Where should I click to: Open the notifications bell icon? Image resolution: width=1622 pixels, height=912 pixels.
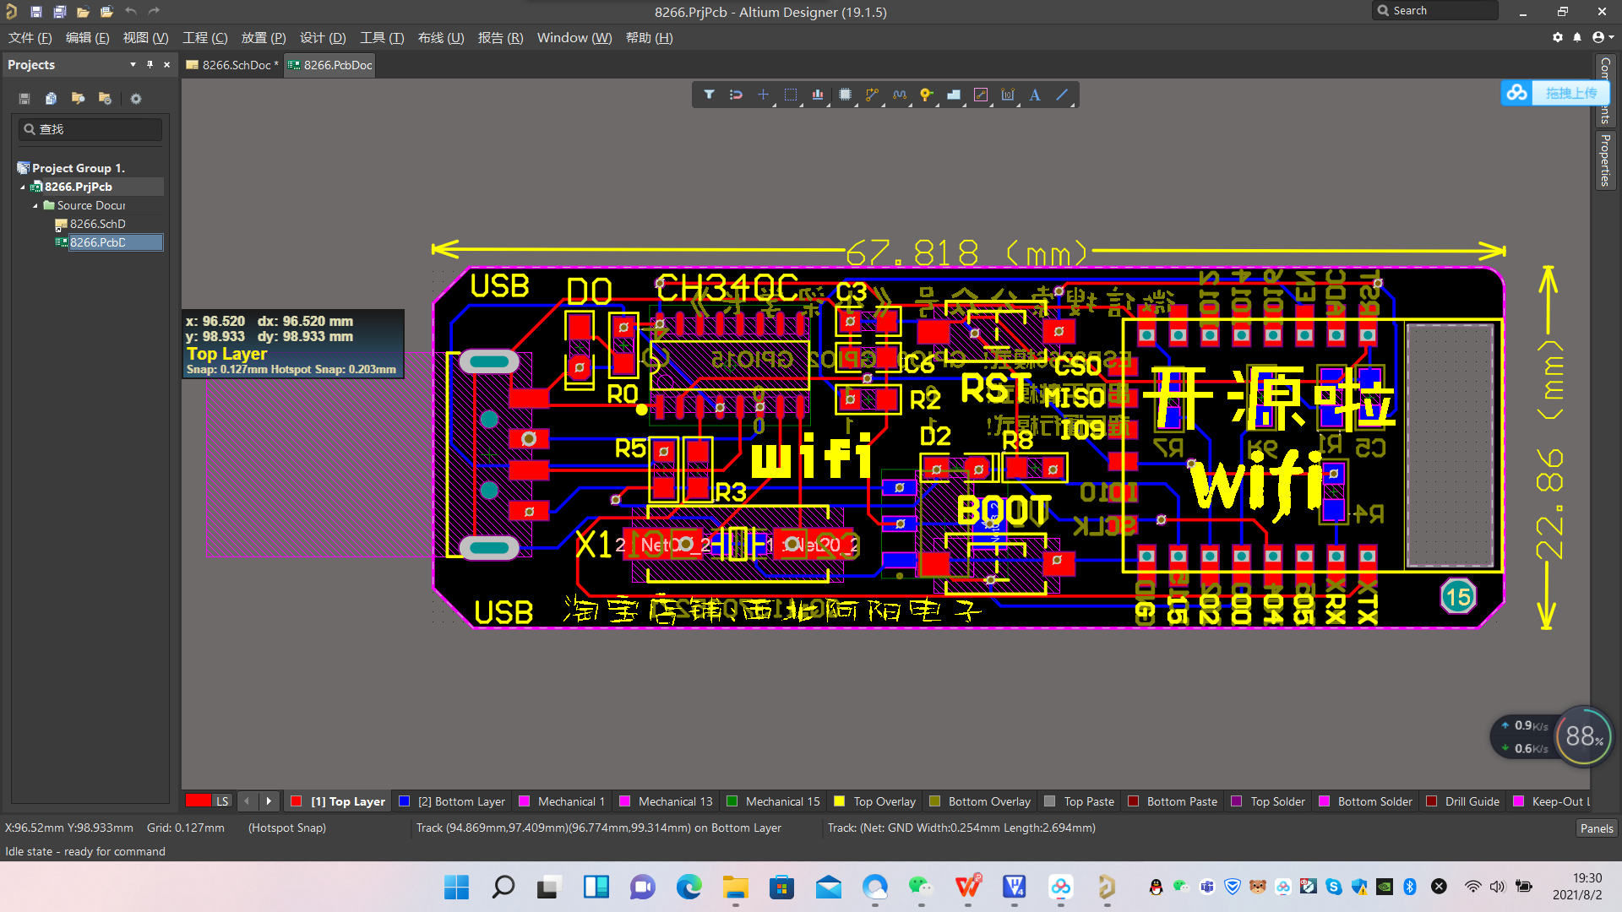pyautogui.click(x=1577, y=37)
